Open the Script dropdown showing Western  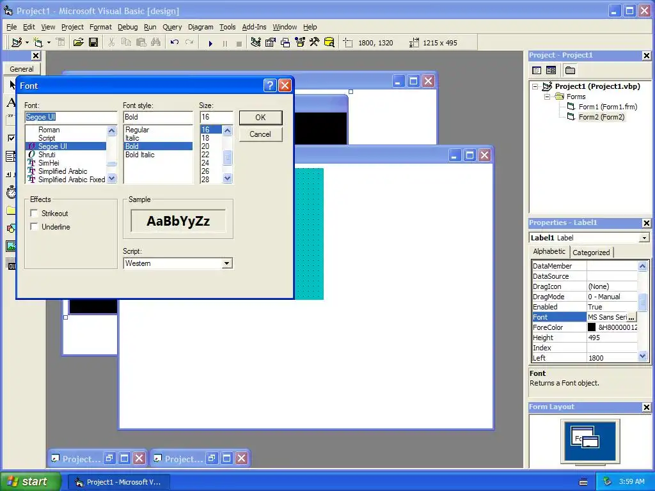pos(227,263)
